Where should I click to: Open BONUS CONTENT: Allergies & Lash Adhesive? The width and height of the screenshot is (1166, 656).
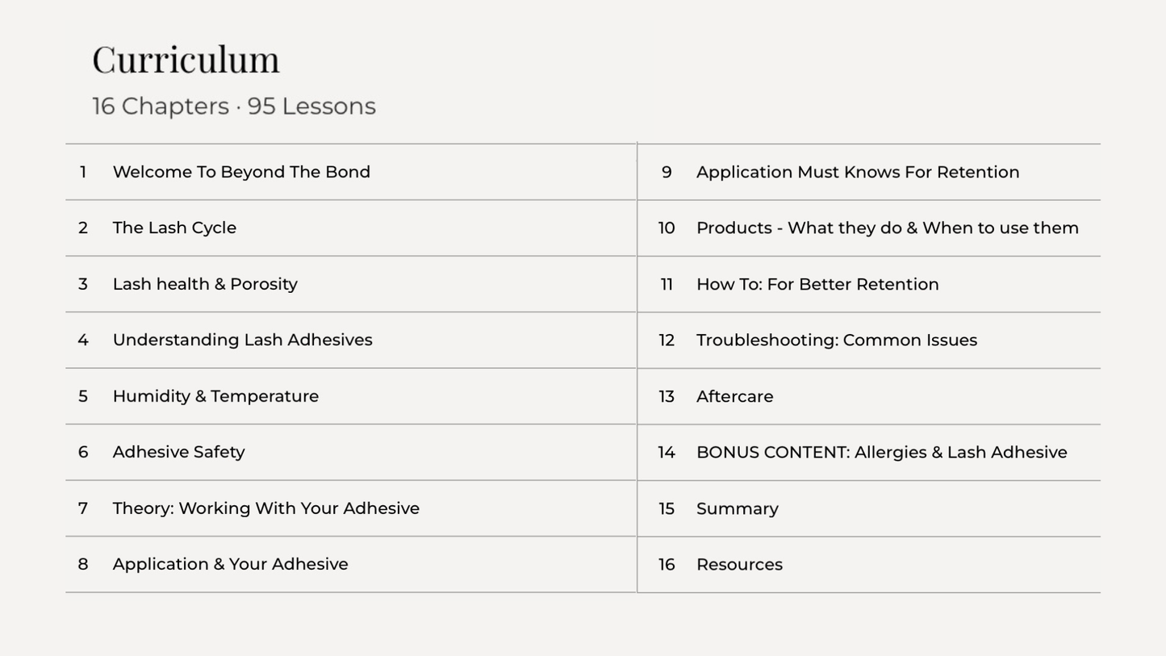pos(881,452)
